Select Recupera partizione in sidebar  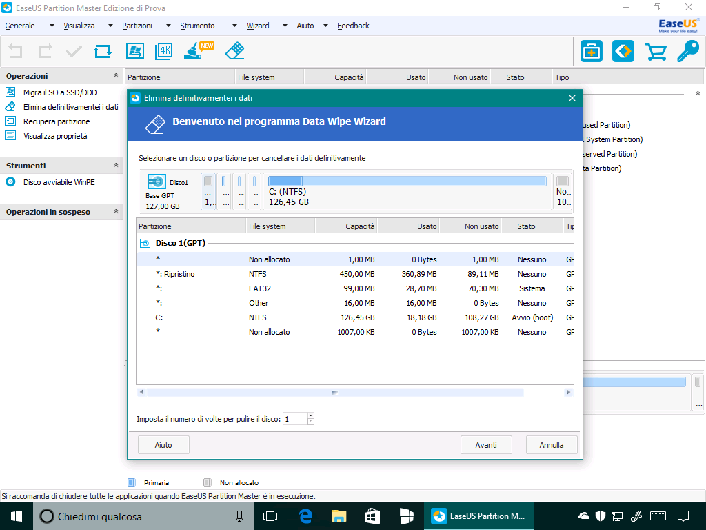57,121
